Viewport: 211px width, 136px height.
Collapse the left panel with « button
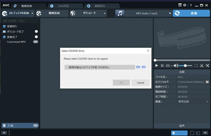4,133
